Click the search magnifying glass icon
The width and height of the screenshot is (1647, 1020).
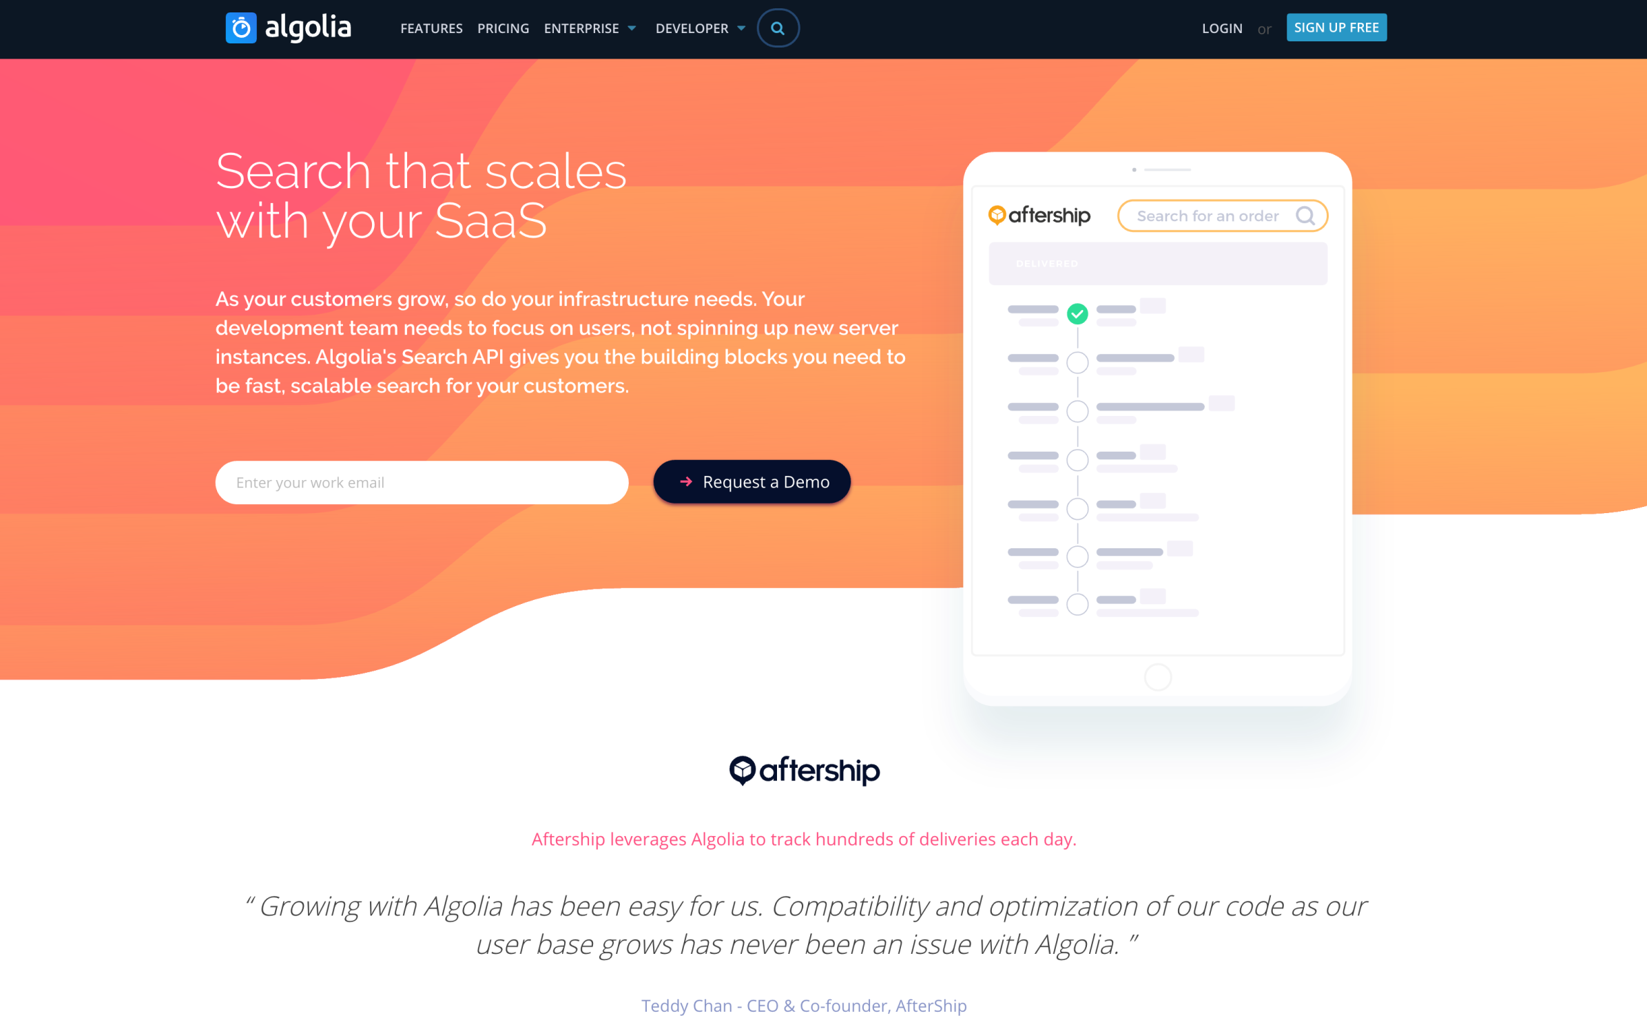(778, 28)
